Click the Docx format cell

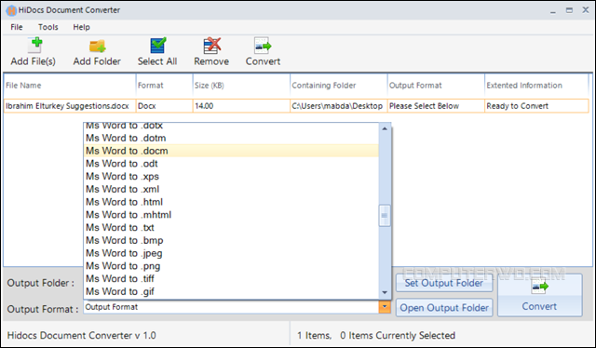point(164,106)
